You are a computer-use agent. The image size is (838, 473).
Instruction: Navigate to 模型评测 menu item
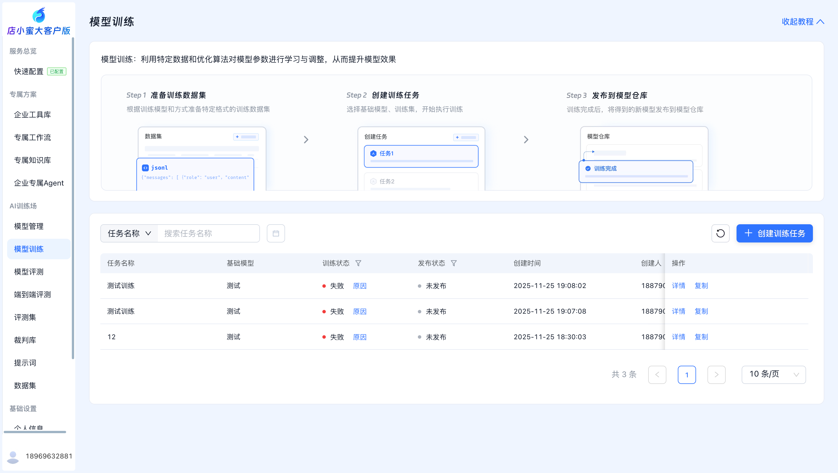29,272
